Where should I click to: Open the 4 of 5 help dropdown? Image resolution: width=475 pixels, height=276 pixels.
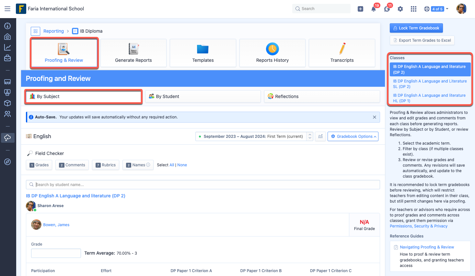[436, 9]
